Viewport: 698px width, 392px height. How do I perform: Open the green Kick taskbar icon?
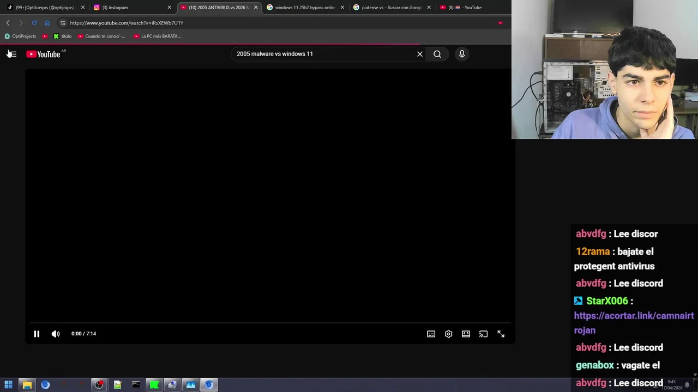pyautogui.click(x=154, y=385)
